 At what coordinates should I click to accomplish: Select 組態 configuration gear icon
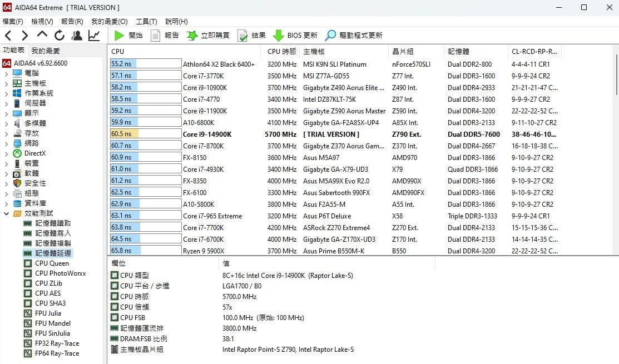17,193
